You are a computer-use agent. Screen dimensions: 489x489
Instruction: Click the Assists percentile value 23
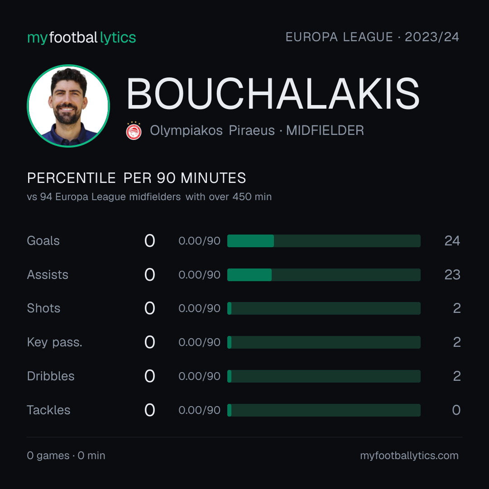click(452, 275)
